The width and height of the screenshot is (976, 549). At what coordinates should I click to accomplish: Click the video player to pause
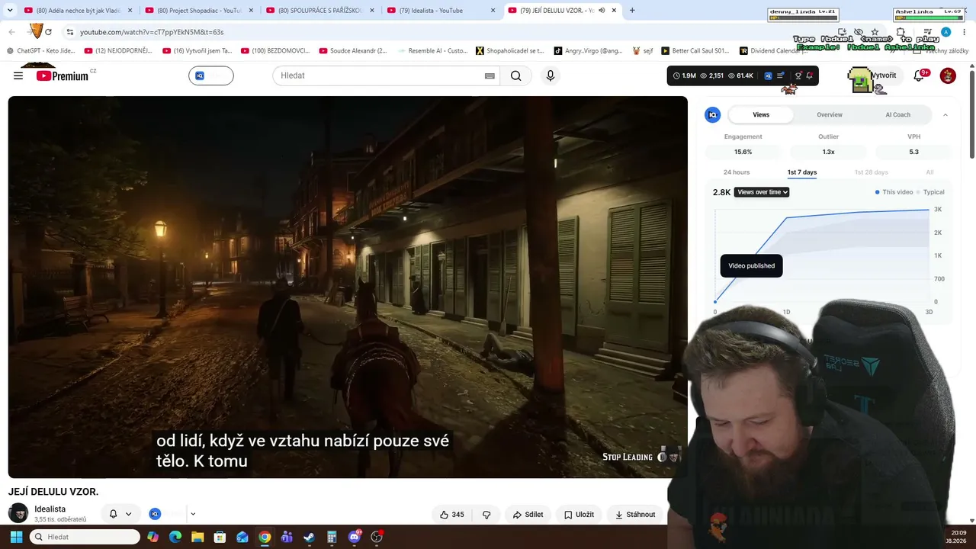(348, 287)
